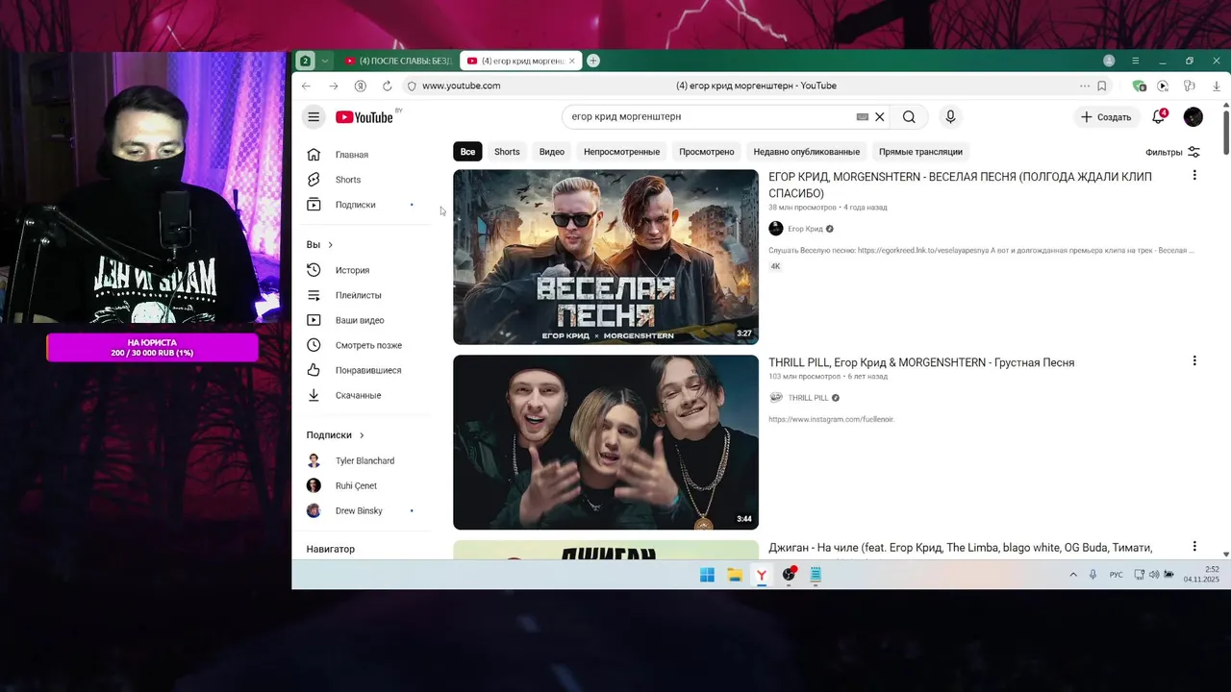Image resolution: width=1231 pixels, height=692 pixels.
Task: Open the ВЕСЕЛАЯ ПЕСНЯ video thumbnail
Action: (606, 257)
